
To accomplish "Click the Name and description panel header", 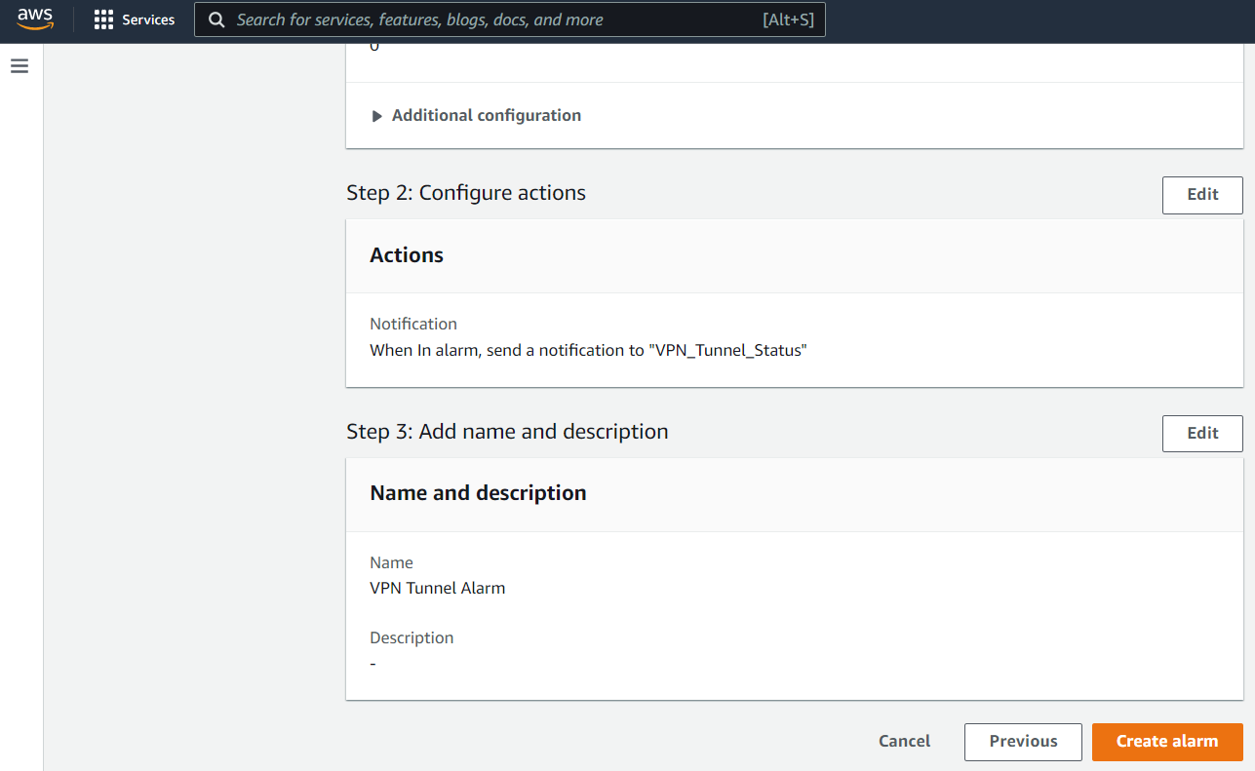I will (478, 493).
